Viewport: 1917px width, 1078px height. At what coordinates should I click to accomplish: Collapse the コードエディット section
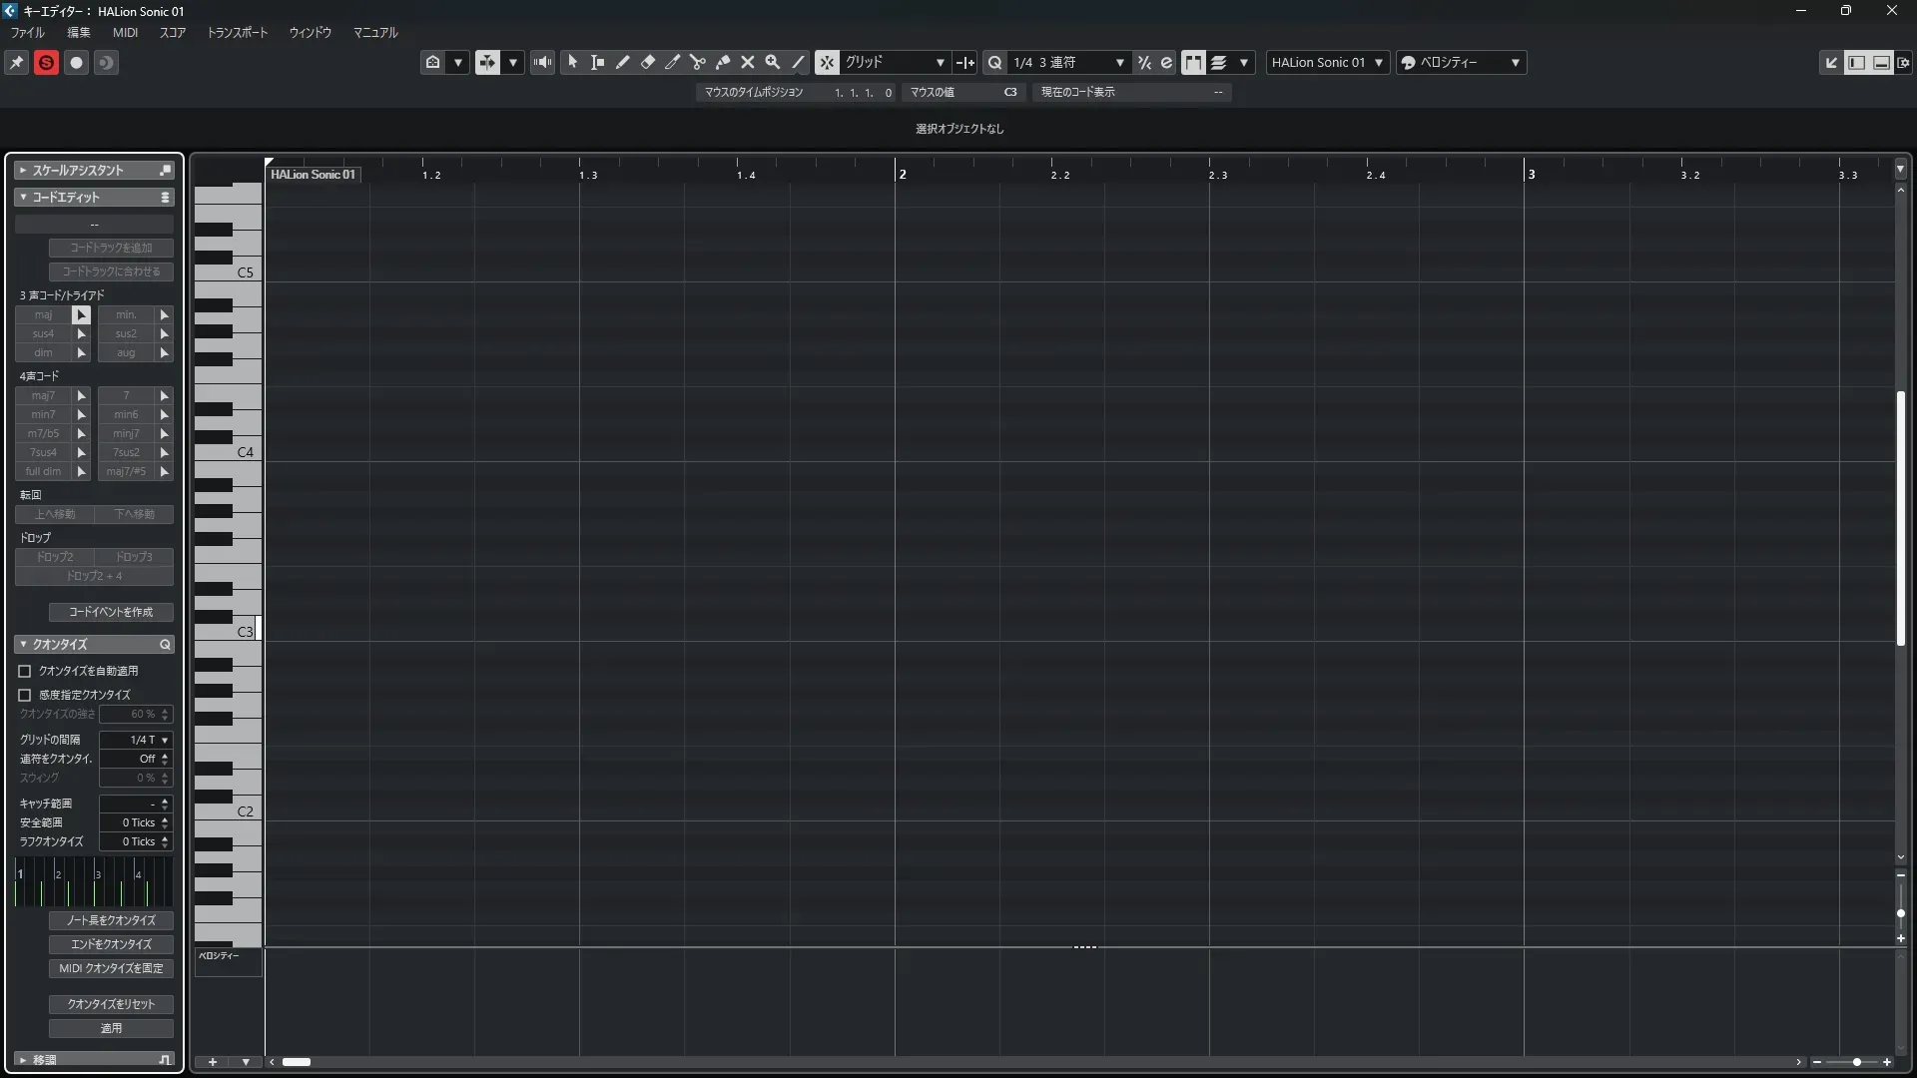[x=23, y=198]
